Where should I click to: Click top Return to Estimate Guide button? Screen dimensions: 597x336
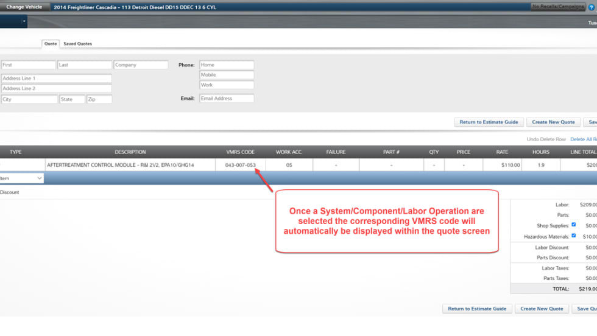pos(489,122)
